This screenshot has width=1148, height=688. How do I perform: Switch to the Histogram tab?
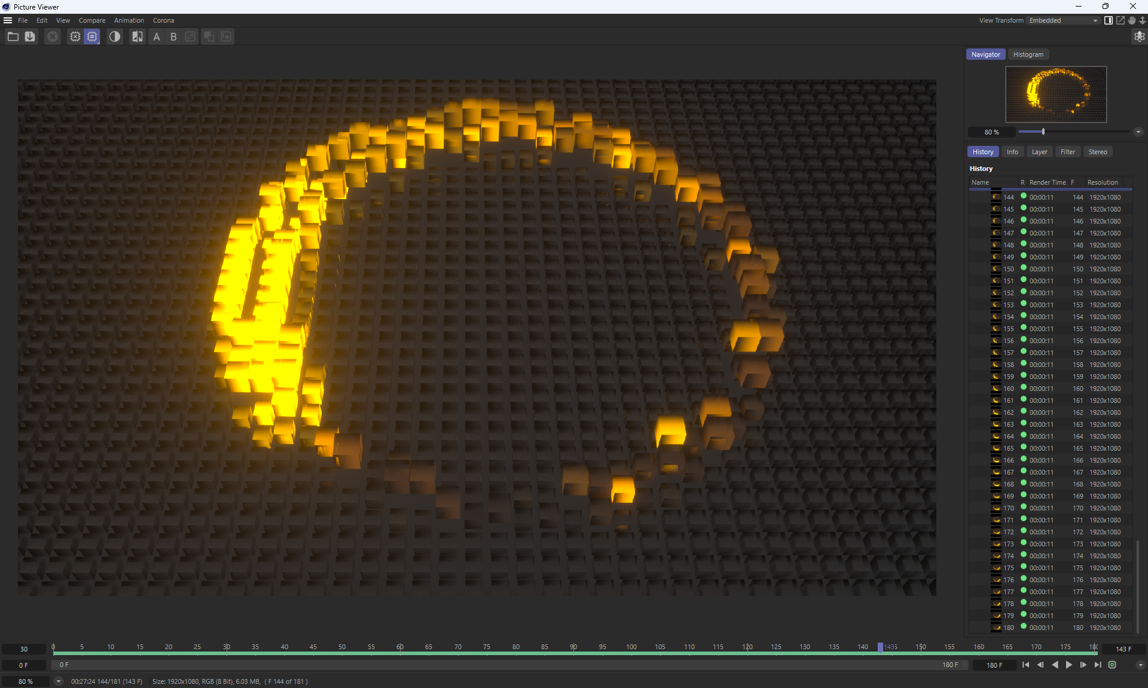[1028, 54]
